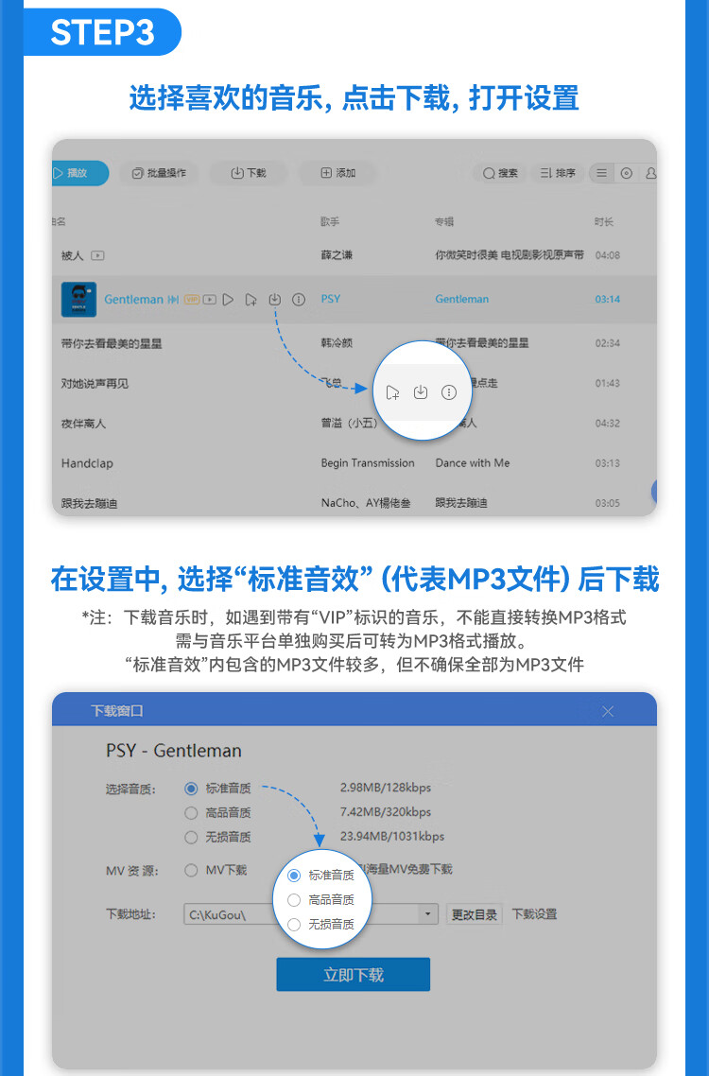Select 标准音质 radio button in dialog

191,789
